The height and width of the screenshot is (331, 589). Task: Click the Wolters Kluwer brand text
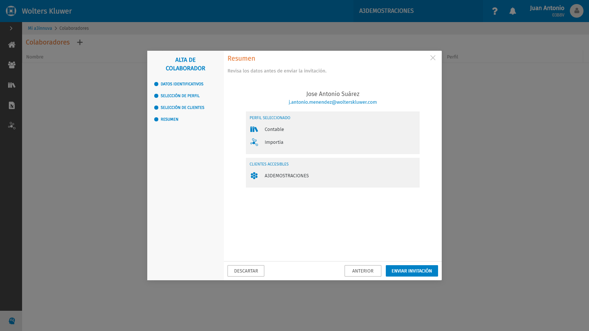[47, 11]
